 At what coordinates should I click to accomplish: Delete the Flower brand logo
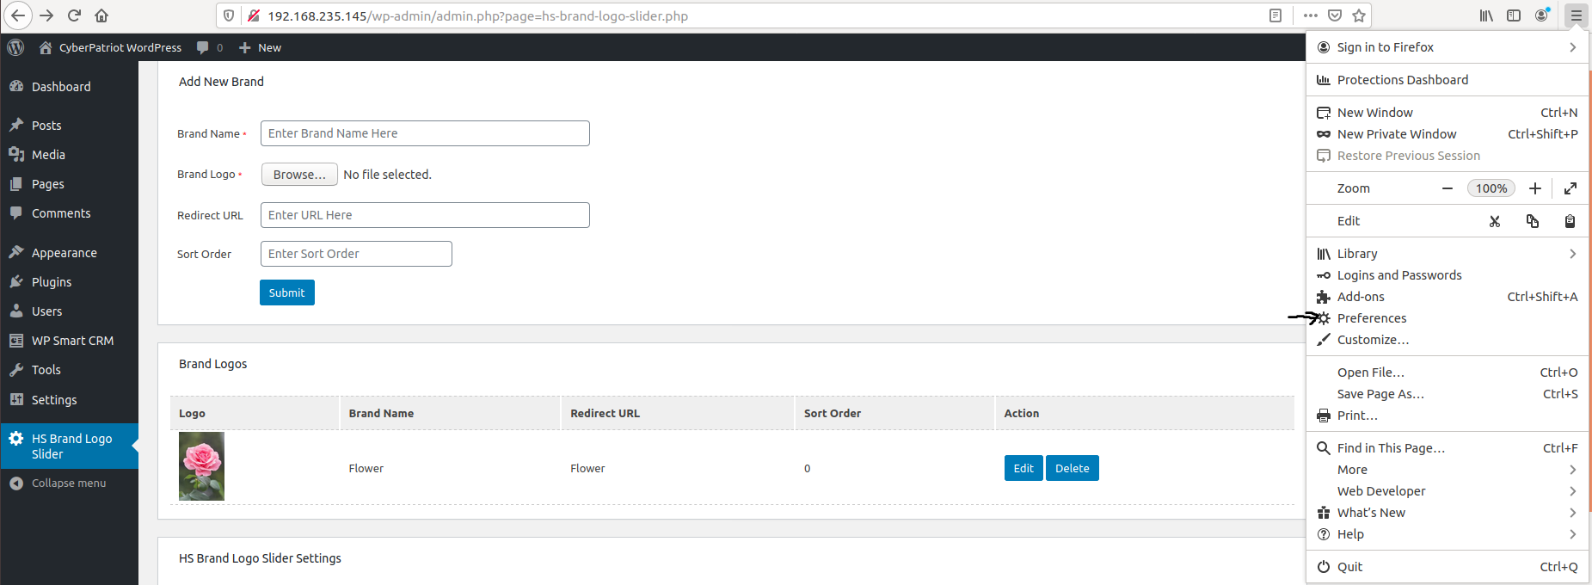[x=1072, y=468]
